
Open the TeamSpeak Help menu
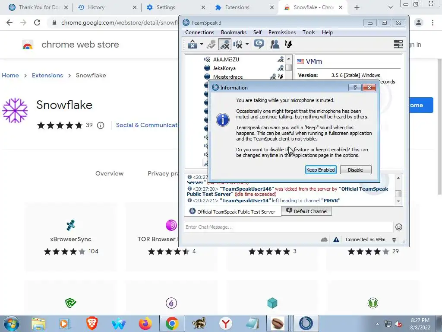[327, 32]
